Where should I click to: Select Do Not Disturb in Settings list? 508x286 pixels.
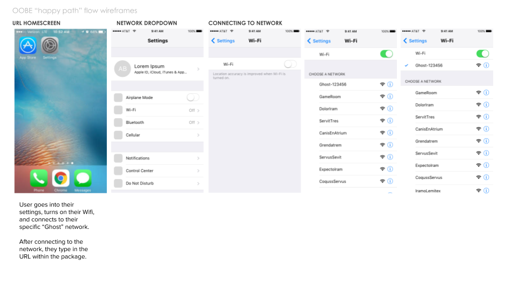point(158,184)
